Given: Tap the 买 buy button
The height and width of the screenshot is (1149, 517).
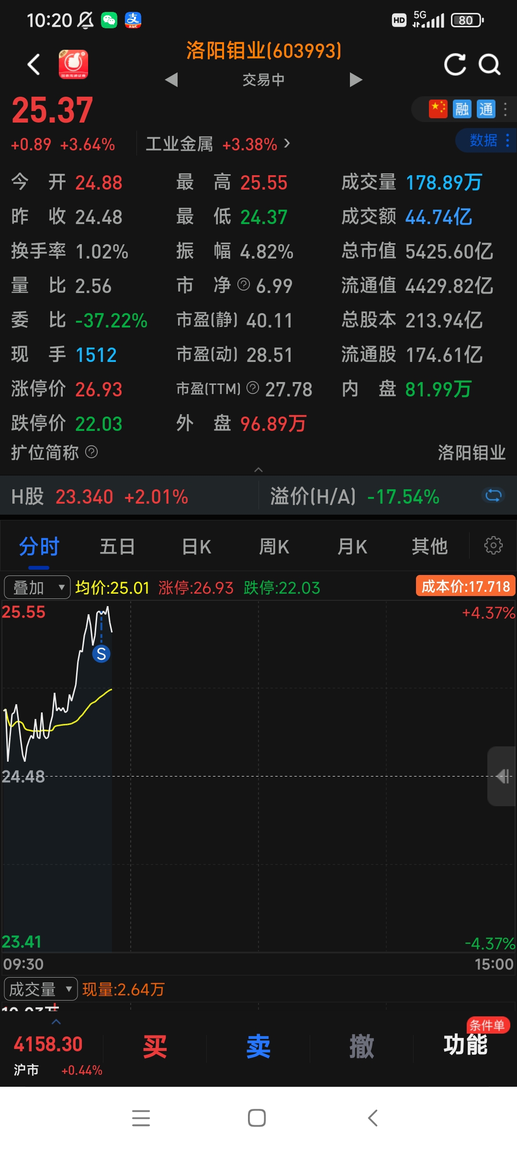Looking at the screenshot, I should click(x=155, y=1046).
